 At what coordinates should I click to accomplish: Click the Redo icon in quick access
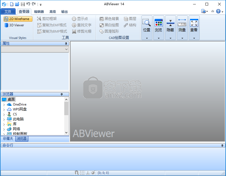coord(34,4)
